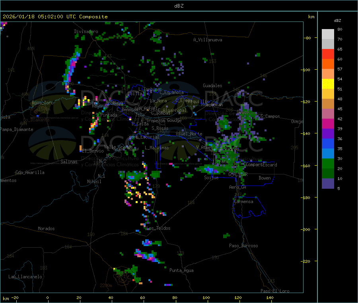This screenshot has width=358, height=303.
Task: Click the L_Malvinas label
Action: coord(157,148)
